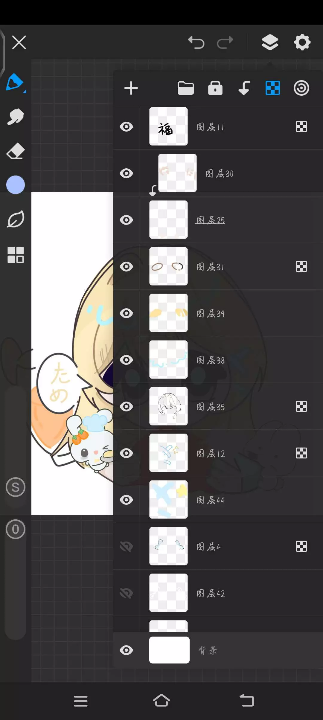Open the layers panel icon

[270, 42]
